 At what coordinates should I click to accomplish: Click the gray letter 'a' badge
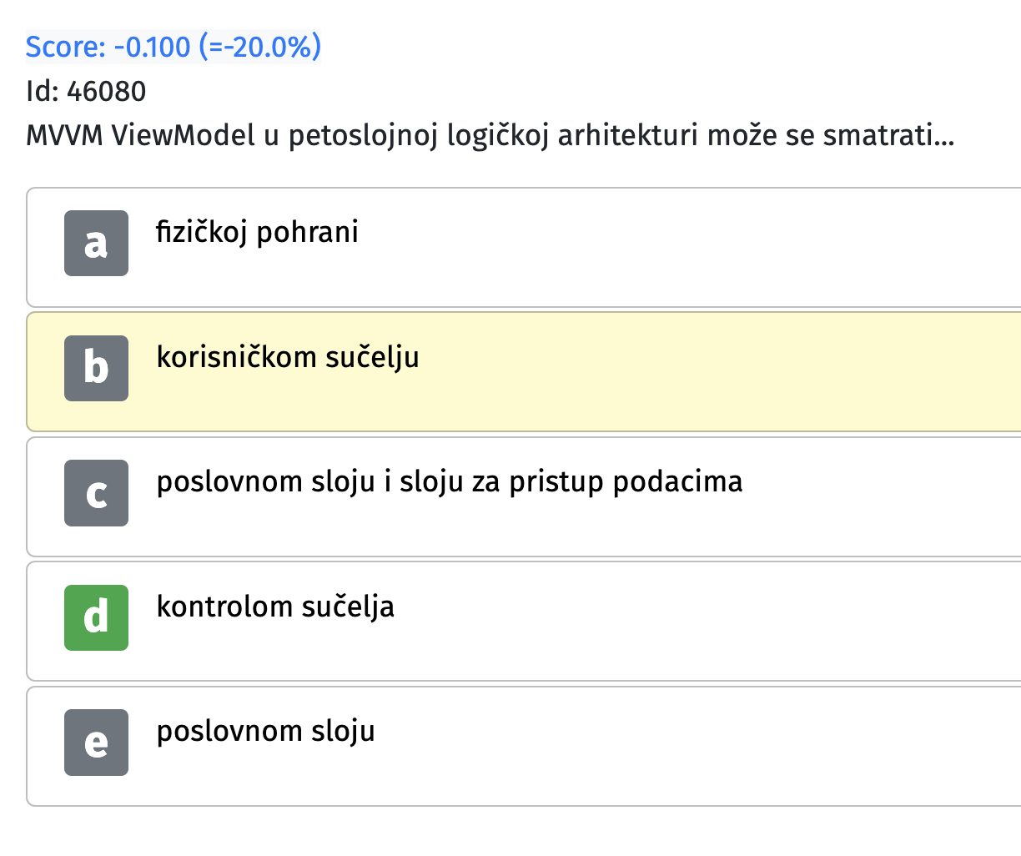(x=96, y=243)
